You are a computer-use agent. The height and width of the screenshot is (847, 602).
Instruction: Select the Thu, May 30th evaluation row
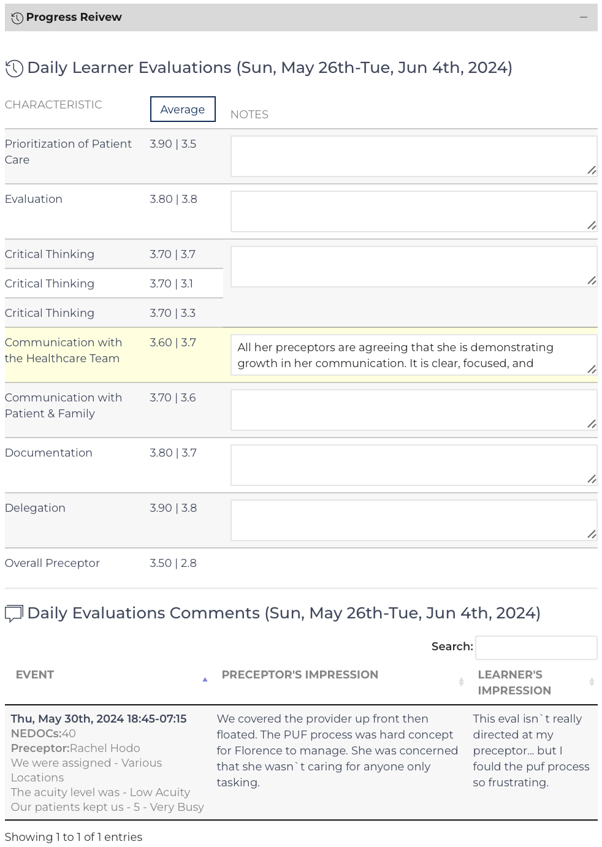click(x=301, y=762)
